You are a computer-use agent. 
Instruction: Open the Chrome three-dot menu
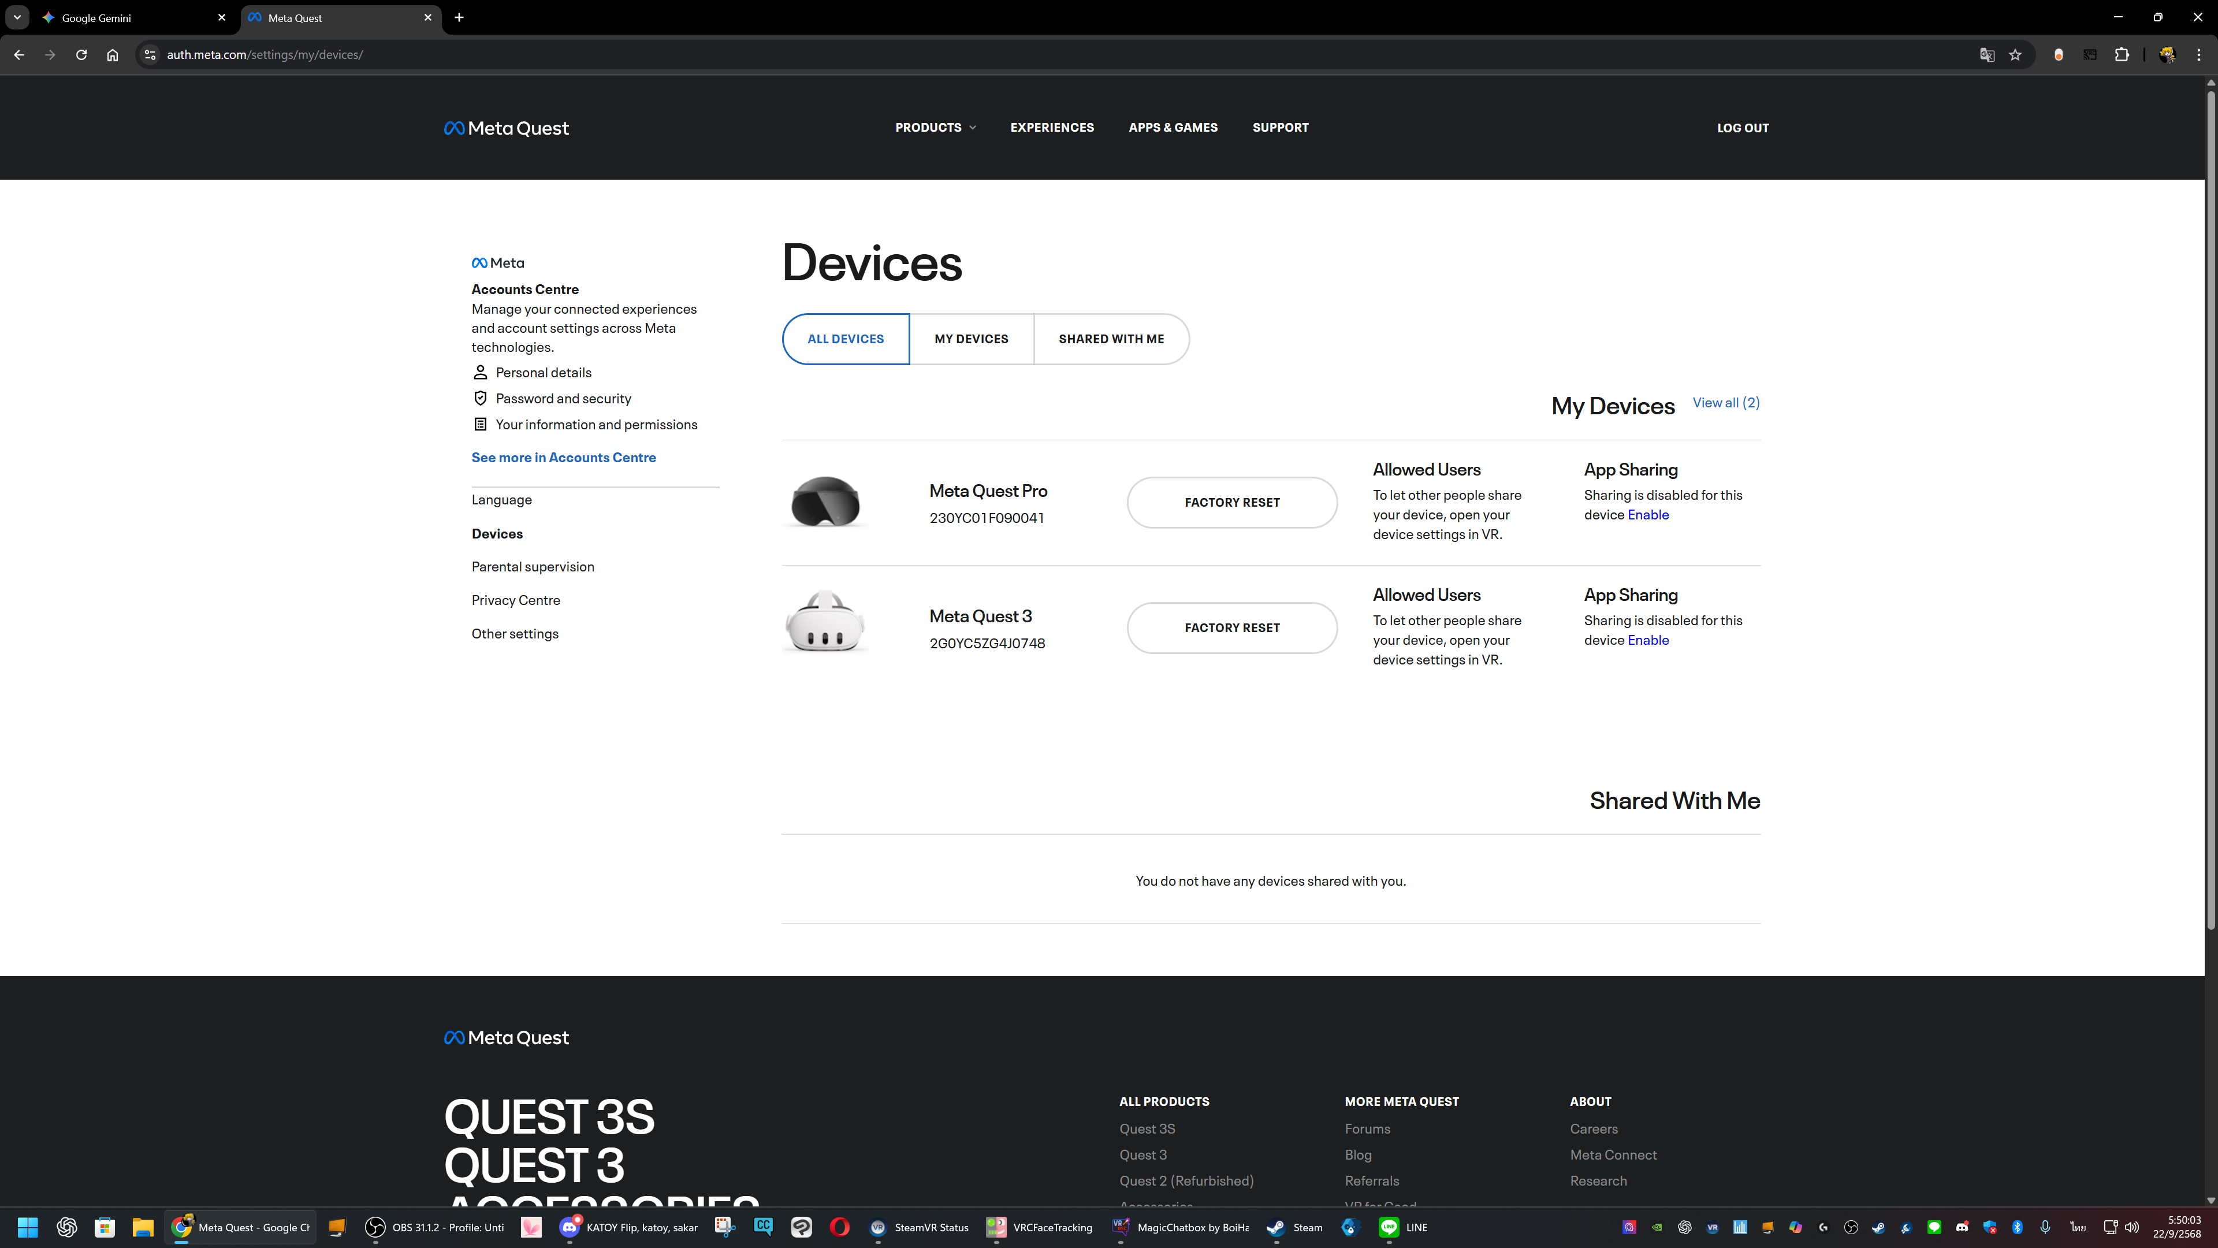click(x=2198, y=54)
